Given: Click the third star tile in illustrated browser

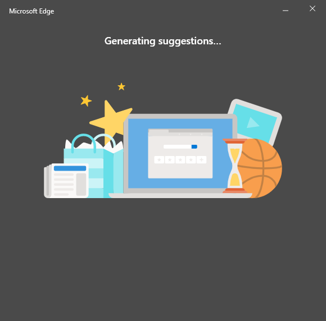Looking at the screenshot, I should (x=180, y=160).
